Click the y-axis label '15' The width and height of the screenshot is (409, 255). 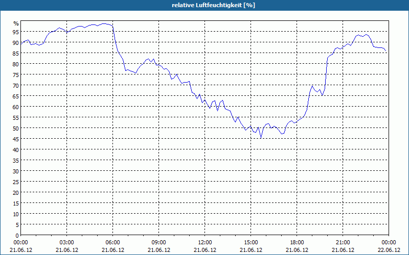click(16, 203)
